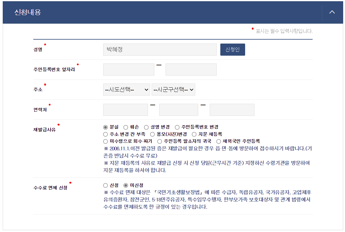
Task: Choose 지문 재등록 radio option
Action: click(x=194, y=134)
